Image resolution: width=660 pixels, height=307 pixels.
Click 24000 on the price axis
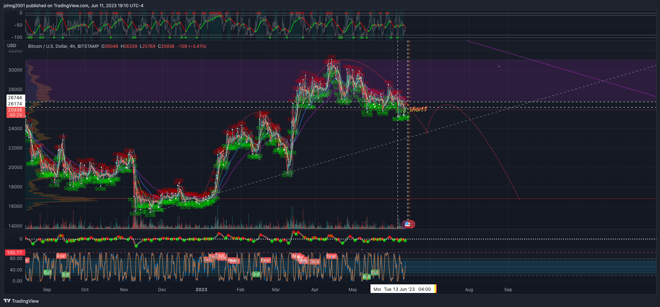pos(15,129)
